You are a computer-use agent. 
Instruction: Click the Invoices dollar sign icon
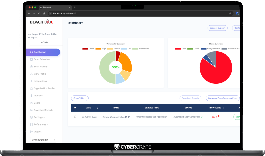pos(31,96)
